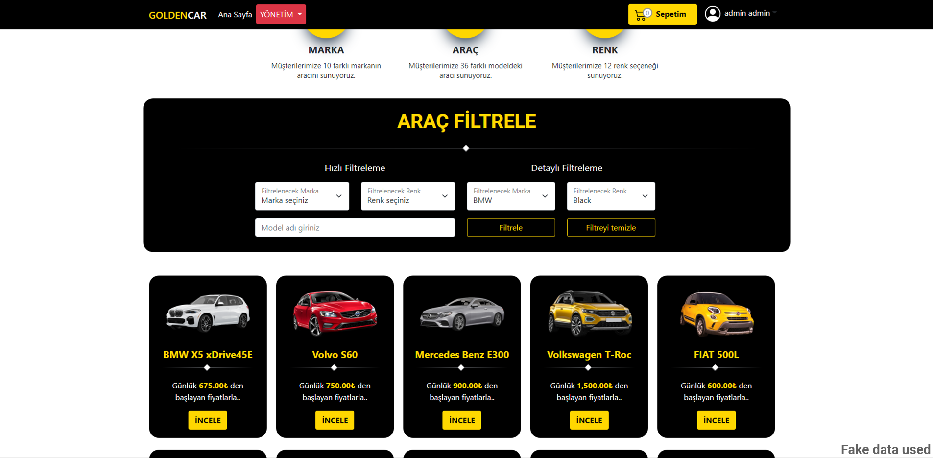Focus the Model adı giriniz field

point(355,228)
